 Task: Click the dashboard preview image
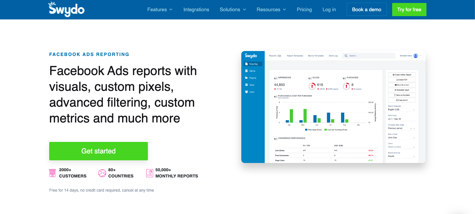(333, 107)
